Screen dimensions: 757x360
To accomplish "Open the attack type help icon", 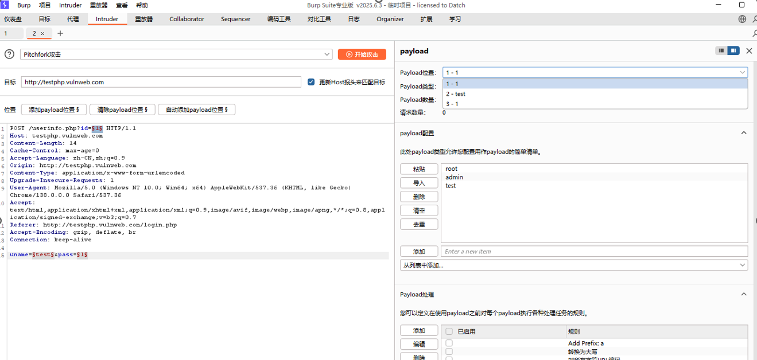I will tap(9, 54).
